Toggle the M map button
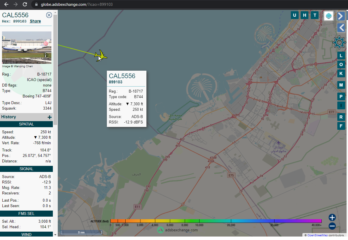Image resolution: width=348 pixels, height=240 pixels. pyautogui.click(x=341, y=85)
